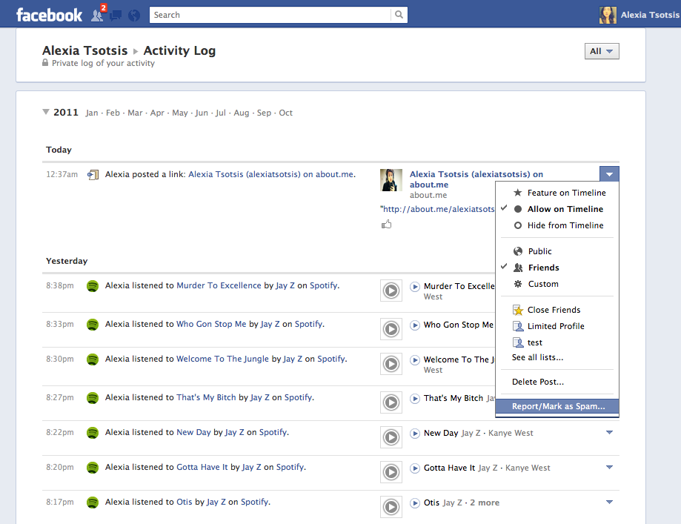Open options dropdown for New Day row
Screen dimensions: 681x524
coord(609,432)
